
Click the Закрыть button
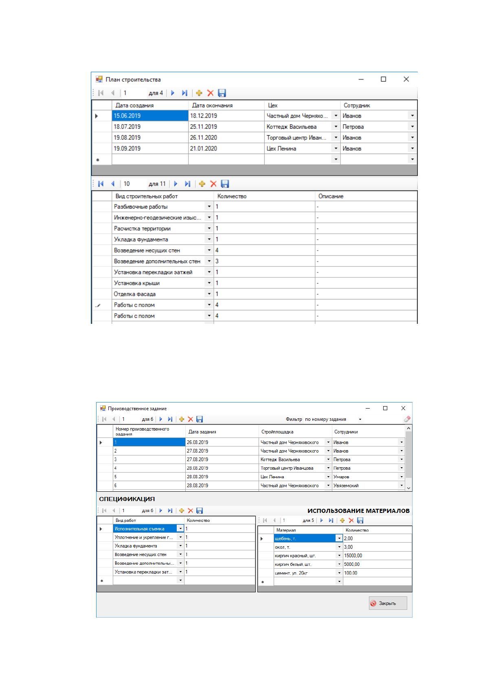click(x=388, y=603)
